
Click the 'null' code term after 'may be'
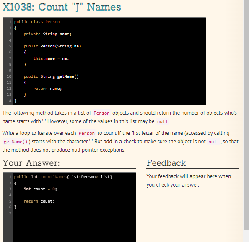pos(162,121)
